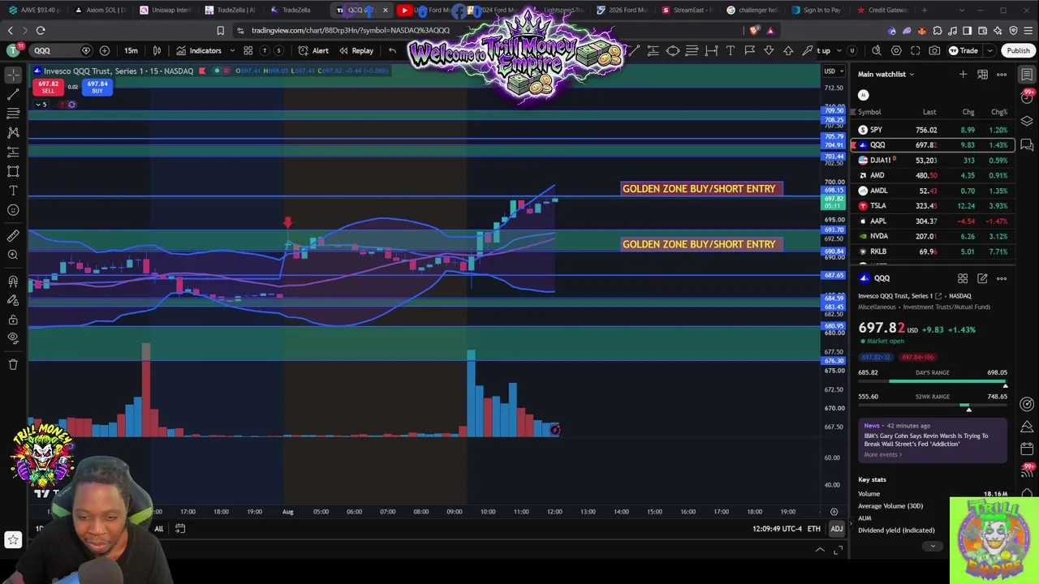Open the go to date calendar
Viewport: 1039px width, 584px height.
pos(180,529)
